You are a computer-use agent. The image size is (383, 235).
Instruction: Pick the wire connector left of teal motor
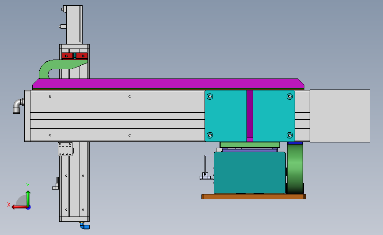tap(205, 176)
